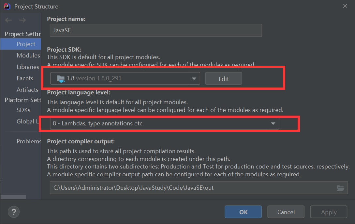
Task: Switch to SDKs under Platform Settings
Action: 23,110
